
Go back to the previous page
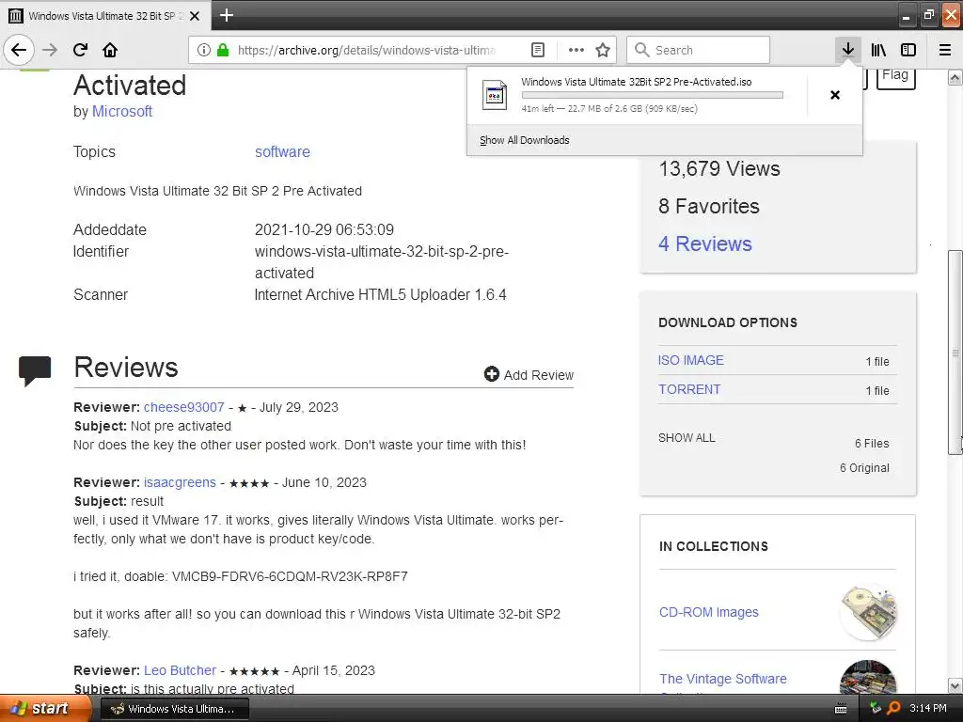[19, 50]
